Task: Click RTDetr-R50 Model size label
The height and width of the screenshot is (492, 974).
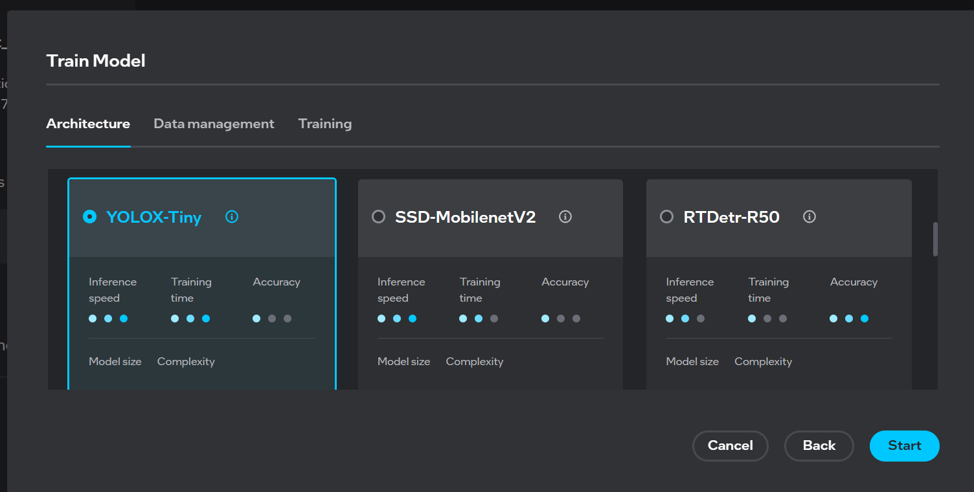Action: pos(692,361)
